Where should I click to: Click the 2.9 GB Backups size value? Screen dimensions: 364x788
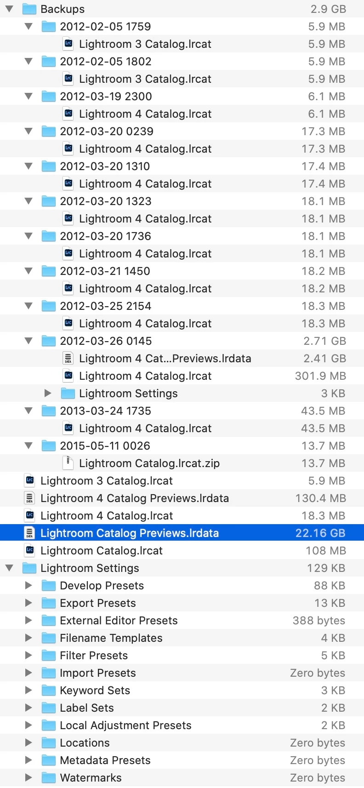[328, 9]
